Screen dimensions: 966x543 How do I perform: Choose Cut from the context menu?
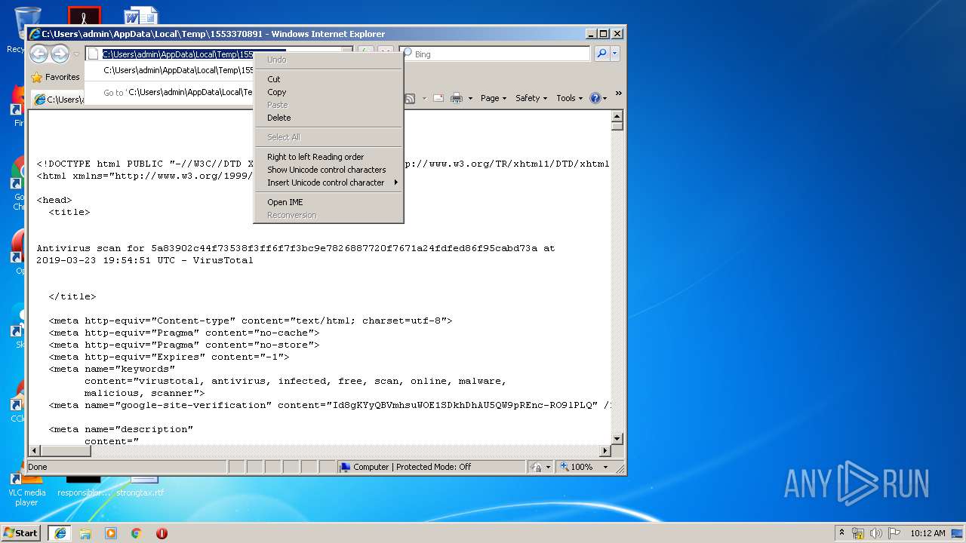pyautogui.click(x=328, y=79)
